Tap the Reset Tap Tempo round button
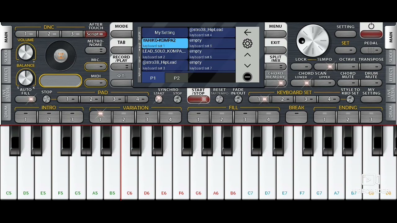This screenshot has height=223, width=397. [x=219, y=99]
